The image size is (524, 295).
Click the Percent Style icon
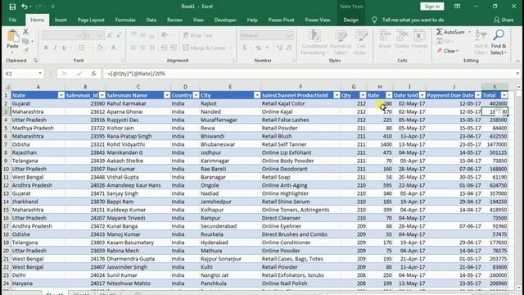point(259,48)
